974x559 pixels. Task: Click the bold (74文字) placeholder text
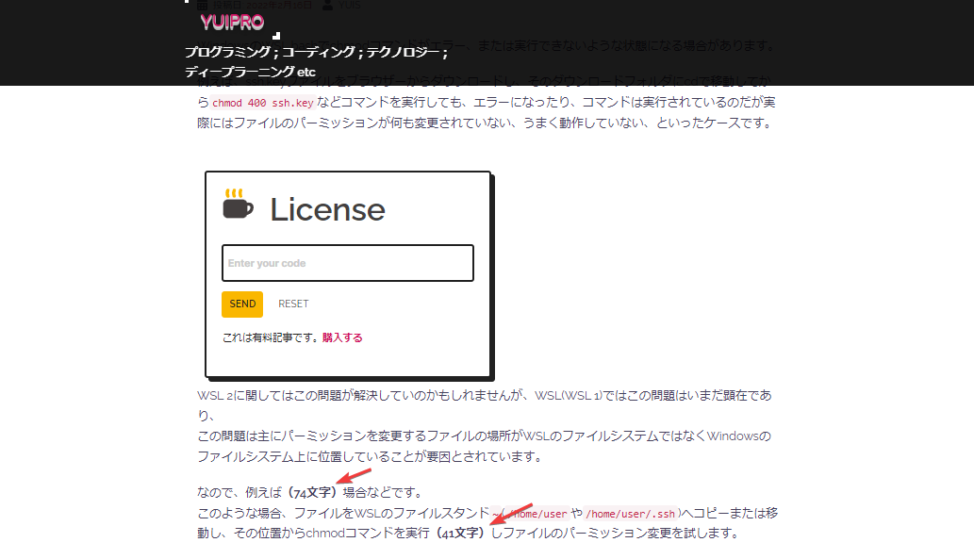pyautogui.click(x=314, y=492)
